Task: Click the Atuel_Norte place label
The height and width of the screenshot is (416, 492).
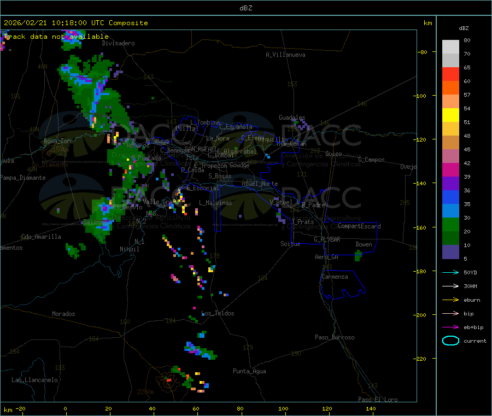Action: coord(260,184)
